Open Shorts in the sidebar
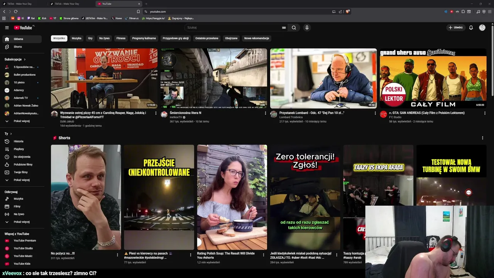Image resolution: width=494 pixels, height=278 pixels. [22, 47]
